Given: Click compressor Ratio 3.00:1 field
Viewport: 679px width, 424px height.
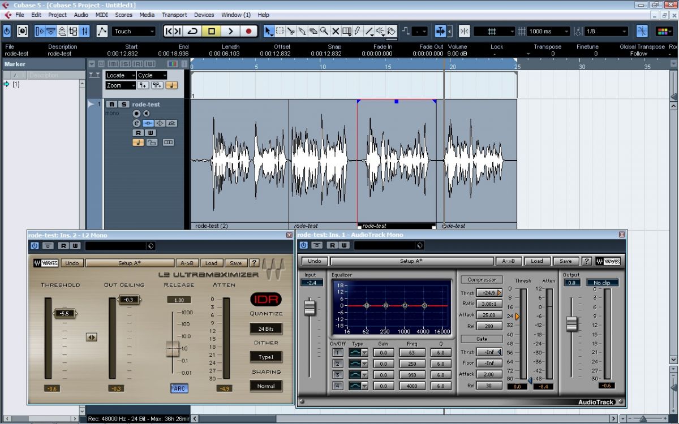Looking at the screenshot, I should click(489, 304).
